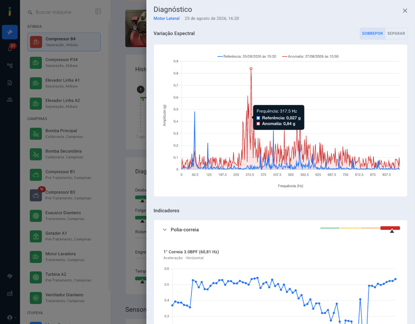Click the Variação Espectral heading
The image size is (415, 324).
174,34
